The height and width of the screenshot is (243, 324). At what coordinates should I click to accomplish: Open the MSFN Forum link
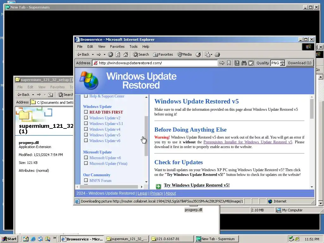coord(100,181)
